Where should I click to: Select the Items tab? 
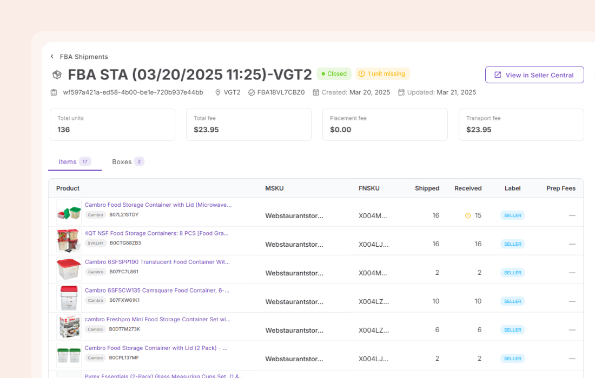click(74, 161)
